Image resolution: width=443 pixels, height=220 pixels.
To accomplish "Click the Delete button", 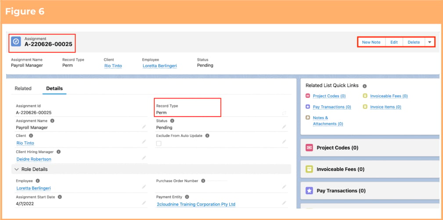I will point(414,42).
